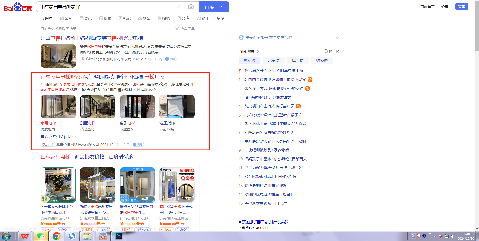Open Photoshop from the taskbar

point(119,236)
